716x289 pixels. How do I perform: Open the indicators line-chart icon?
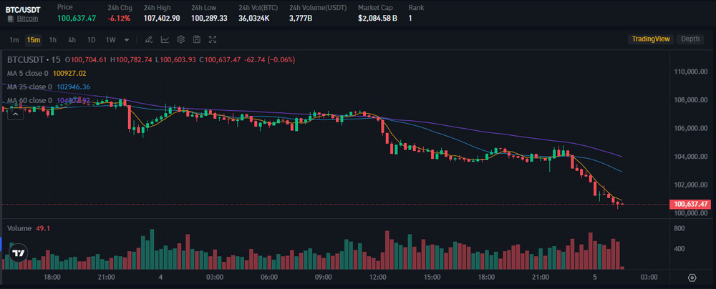coord(165,39)
